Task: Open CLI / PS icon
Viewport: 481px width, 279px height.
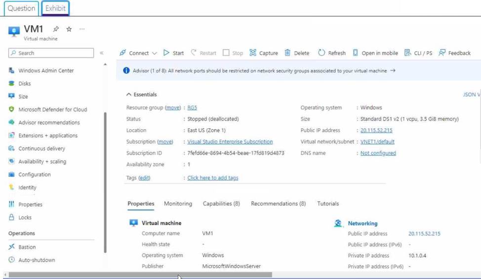Action: (x=407, y=53)
